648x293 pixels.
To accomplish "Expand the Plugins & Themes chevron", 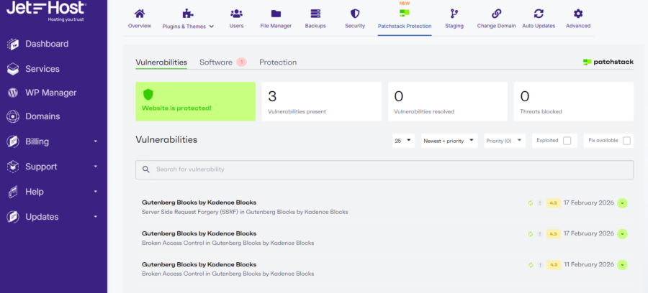I will click(212, 27).
